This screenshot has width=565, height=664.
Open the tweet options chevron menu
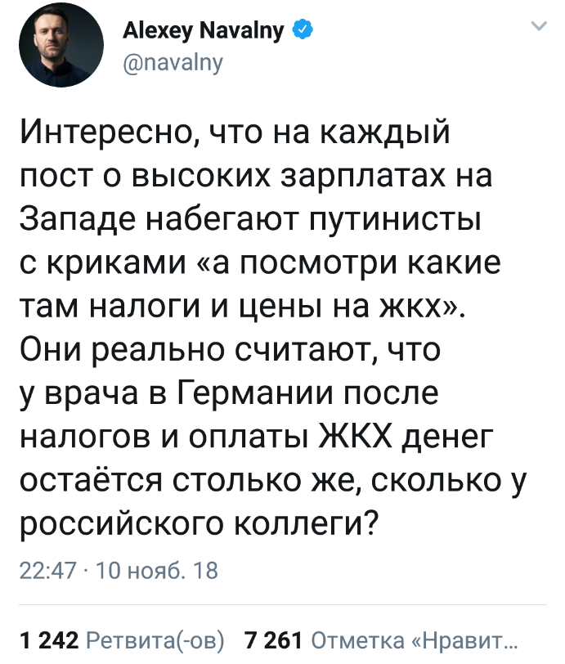[539, 27]
